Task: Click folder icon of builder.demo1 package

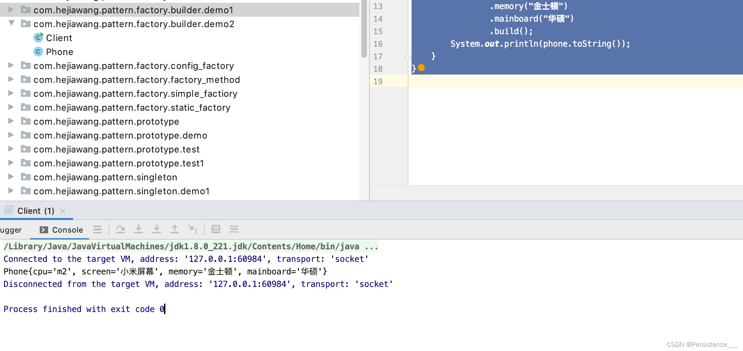Action: click(25, 10)
